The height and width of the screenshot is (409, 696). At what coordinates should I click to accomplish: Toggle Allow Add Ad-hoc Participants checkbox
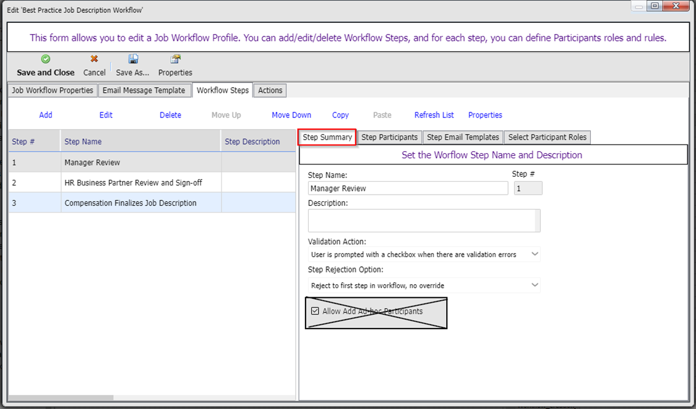tap(315, 311)
